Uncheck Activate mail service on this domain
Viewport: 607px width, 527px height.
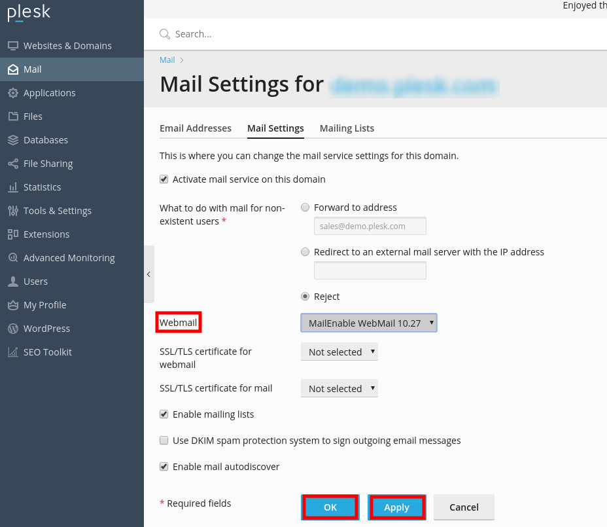click(x=164, y=179)
